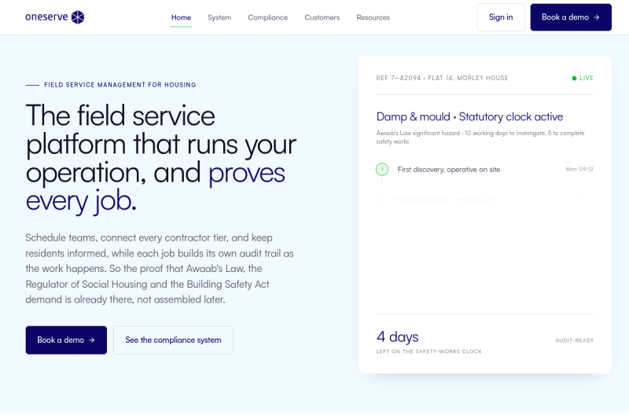Open the Resources nav item
The height and width of the screenshot is (419, 629).
373,17
